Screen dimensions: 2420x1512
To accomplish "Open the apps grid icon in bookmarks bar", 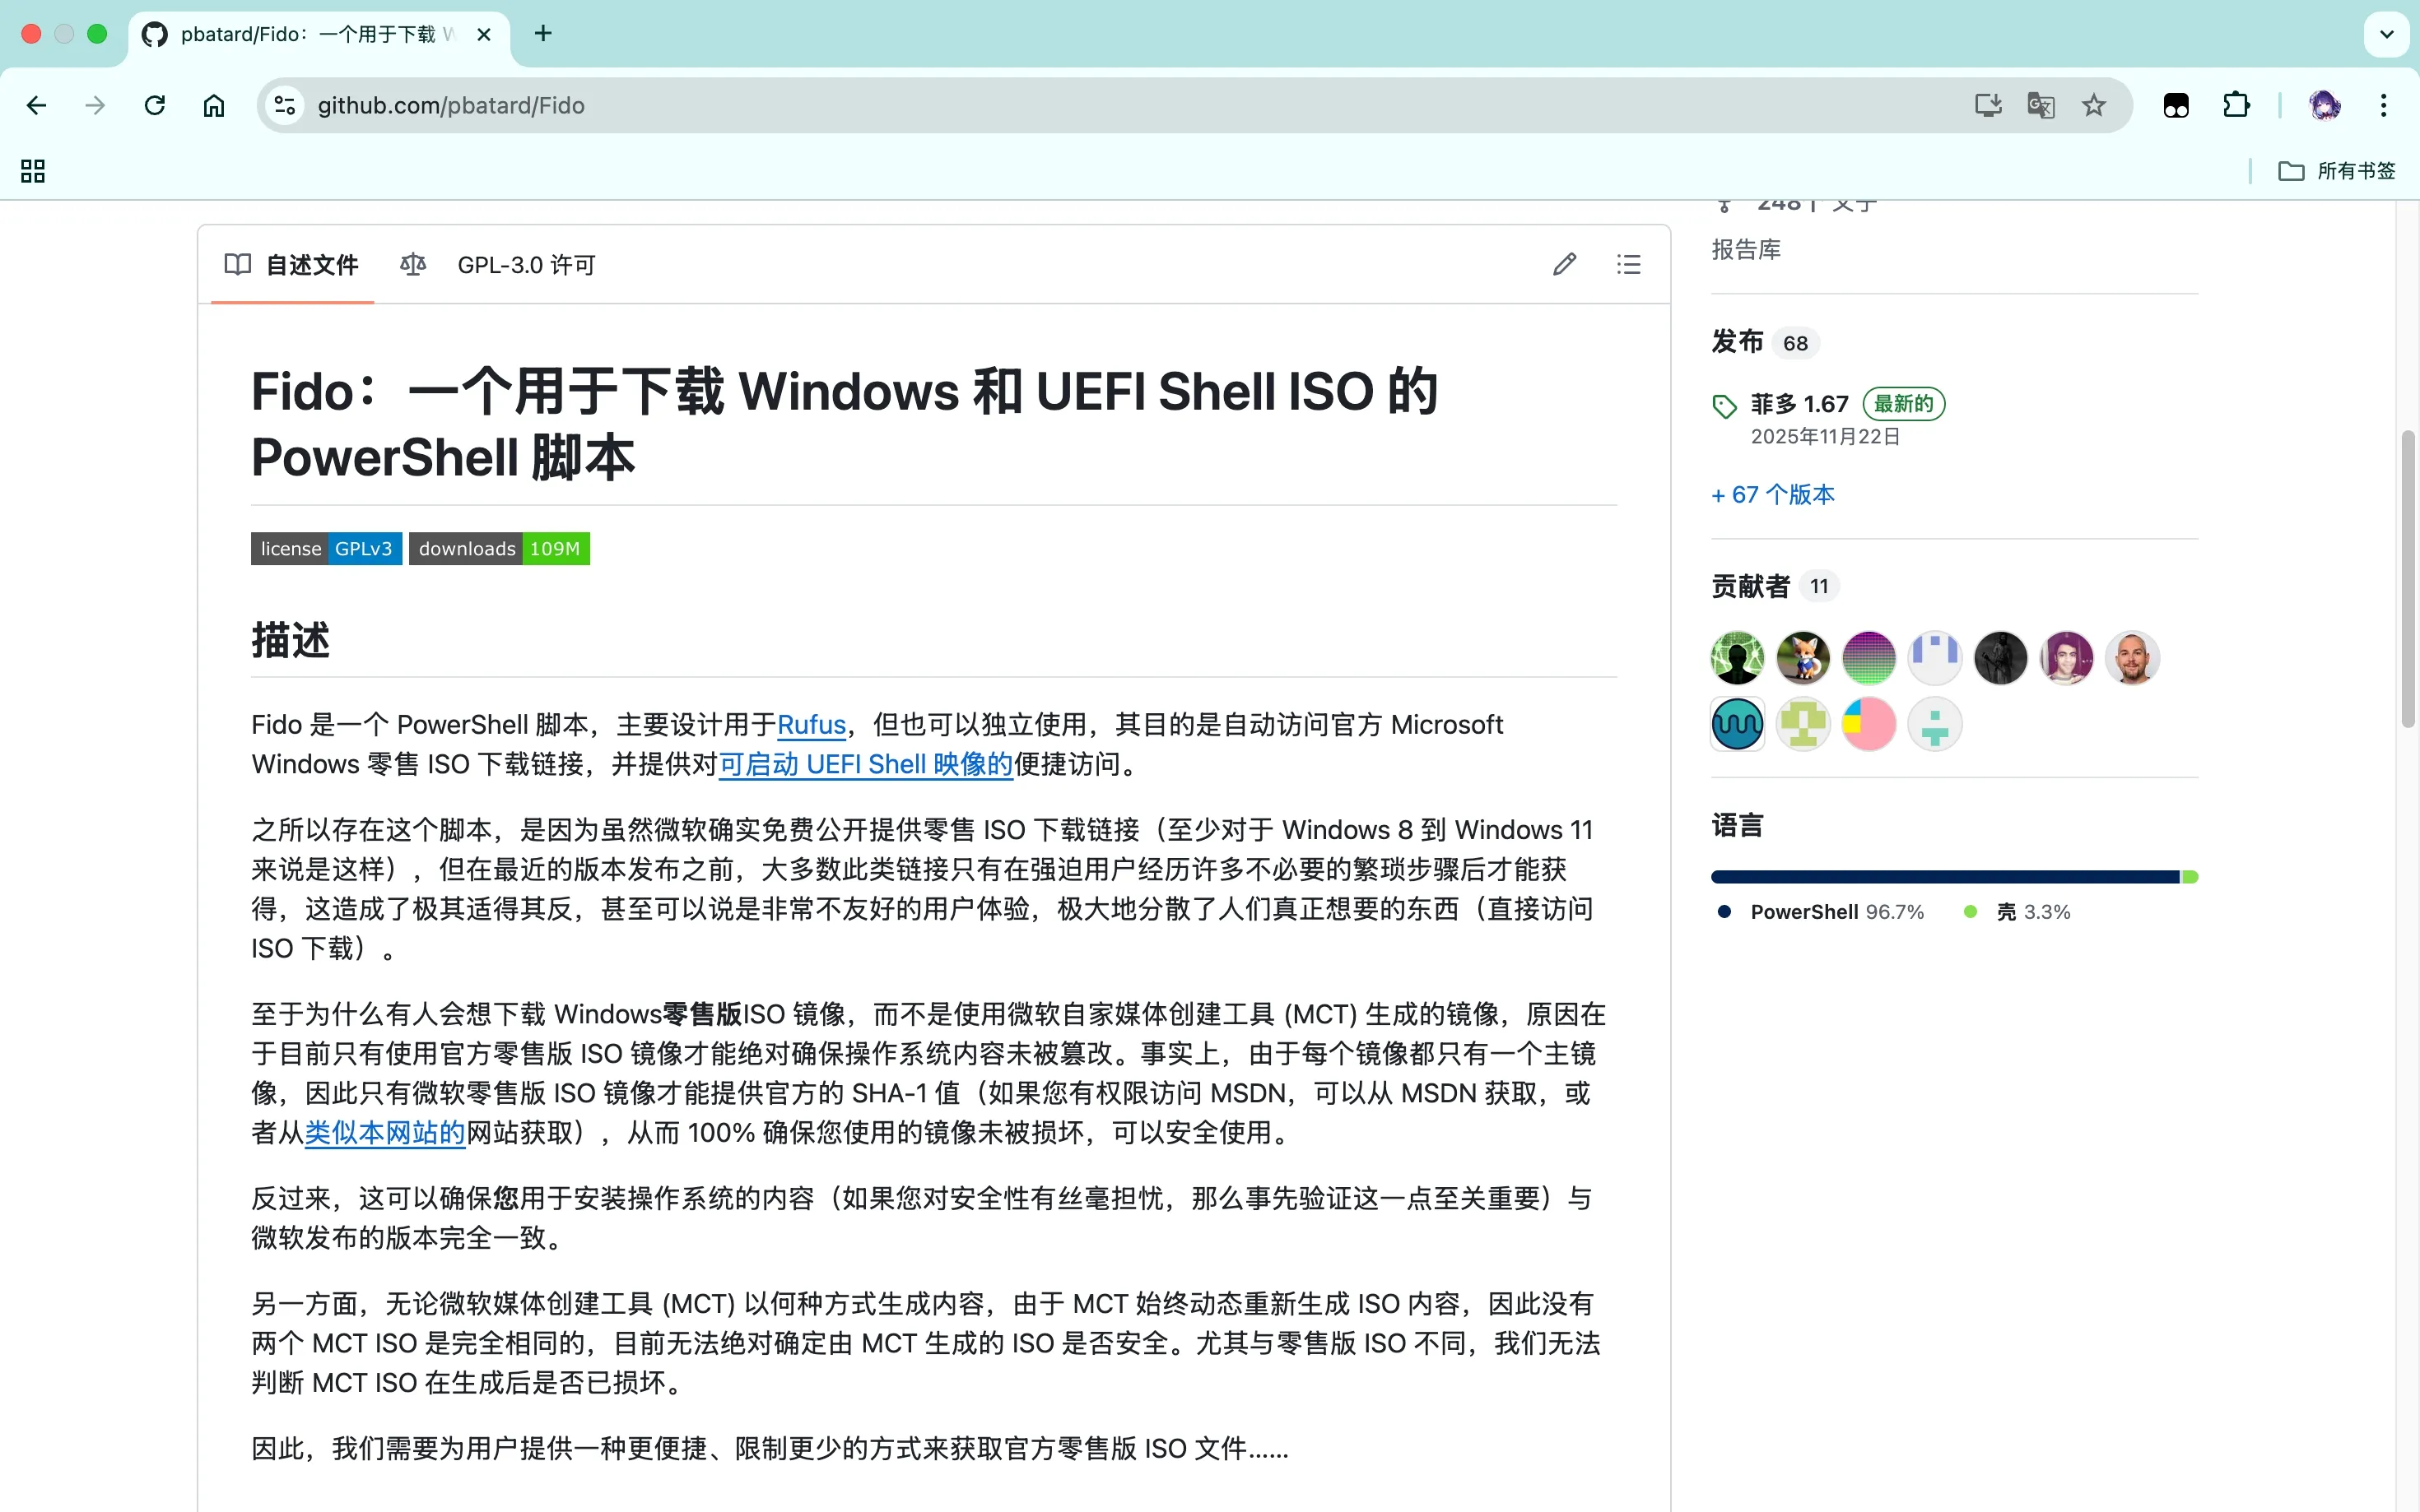I will 33,171.
